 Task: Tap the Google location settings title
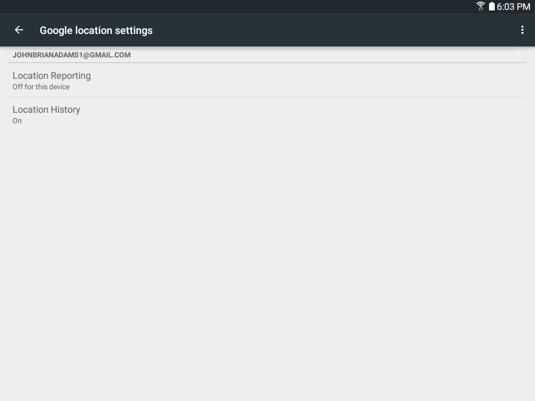click(96, 30)
